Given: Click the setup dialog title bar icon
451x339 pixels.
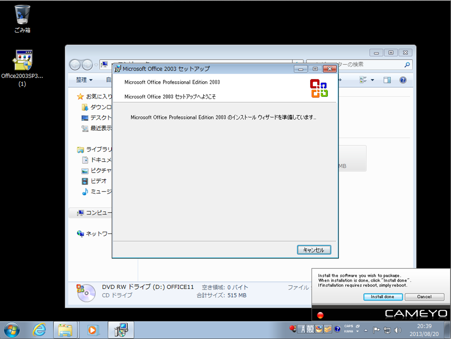Looking at the screenshot, I should (117, 69).
